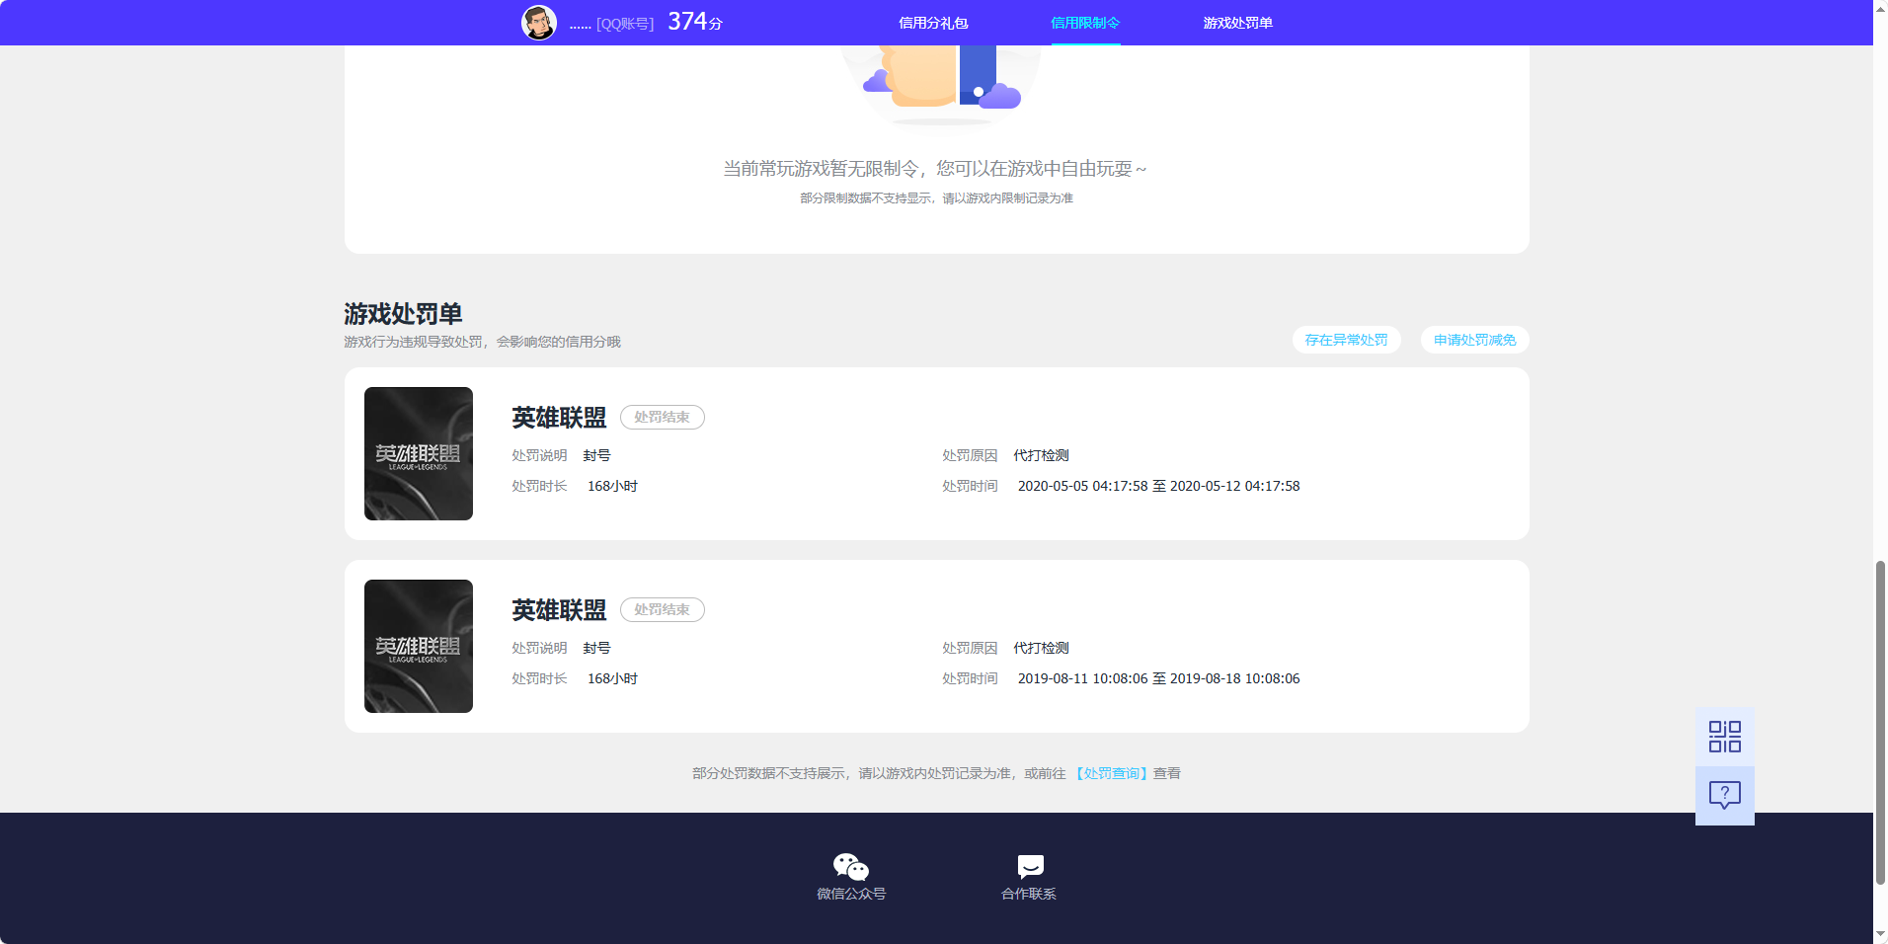Image resolution: width=1888 pixels, height=944 pixels.
Task: Click the [QQ账号] account label
Action: [625, 23]
